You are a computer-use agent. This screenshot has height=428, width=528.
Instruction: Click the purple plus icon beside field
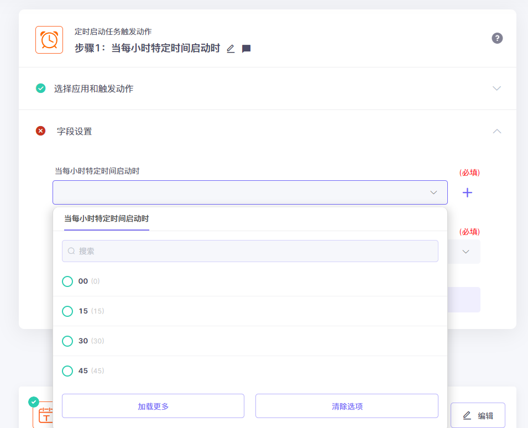[x=467, y=192]
